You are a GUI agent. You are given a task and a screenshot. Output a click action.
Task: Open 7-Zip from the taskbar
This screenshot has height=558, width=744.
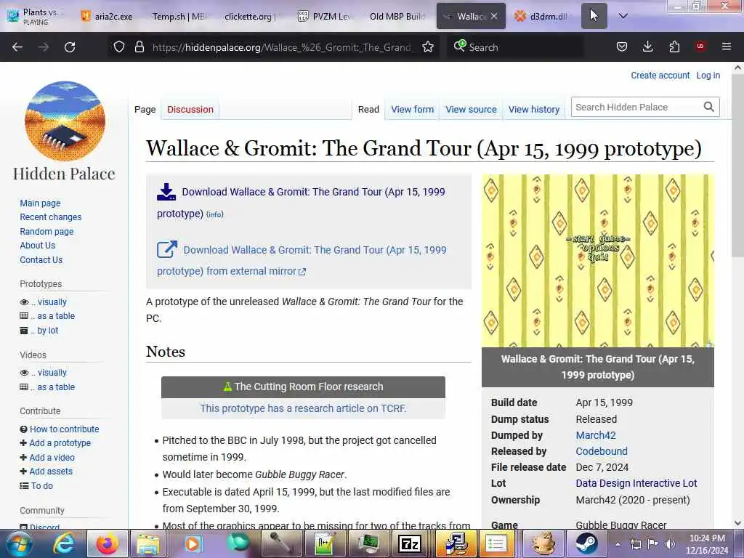pyautogui.click(x=410, y=543)
